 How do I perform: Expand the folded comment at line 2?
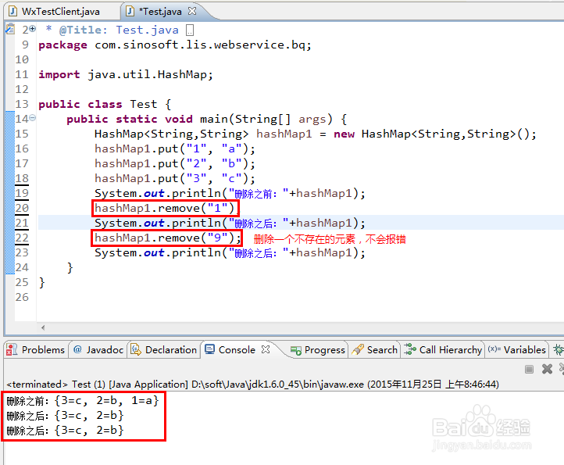[33, 28]
